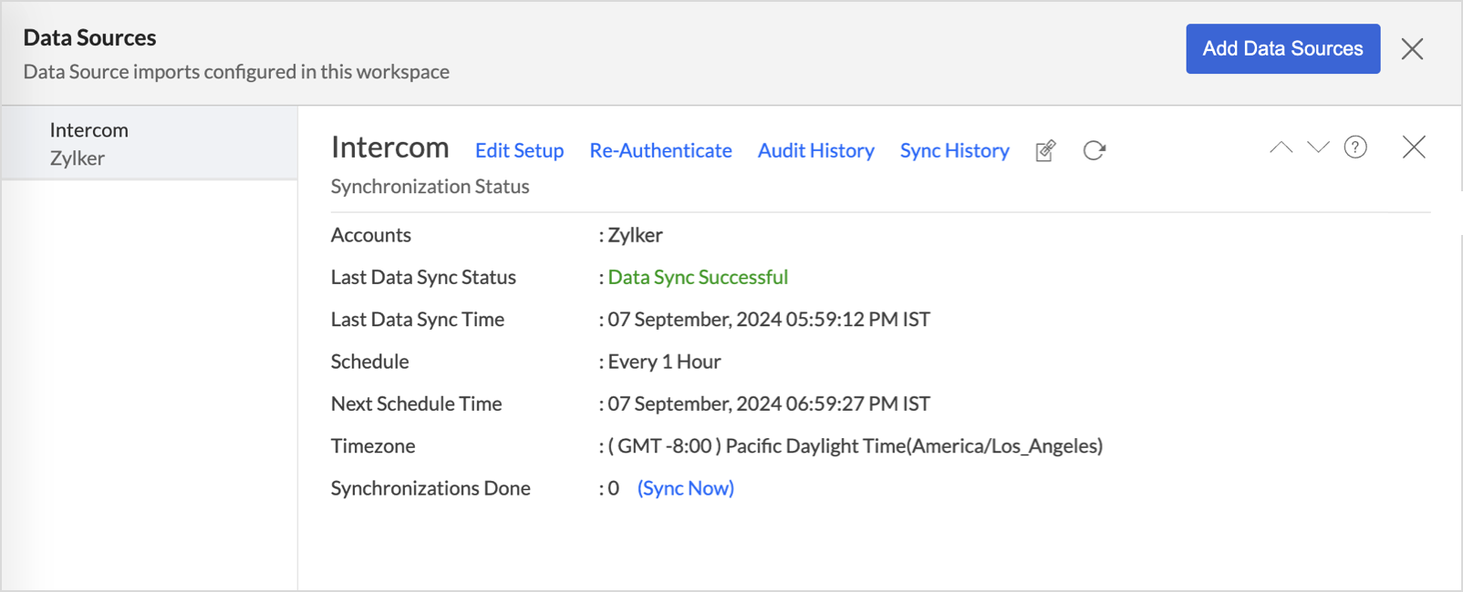Click the Add Data Sources button

click(x=1281, y=49)
